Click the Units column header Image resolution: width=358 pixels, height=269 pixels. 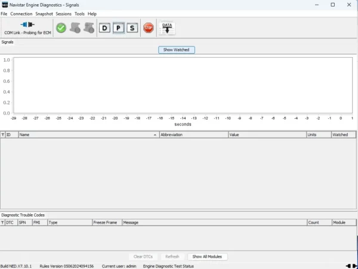coord(319,135)
